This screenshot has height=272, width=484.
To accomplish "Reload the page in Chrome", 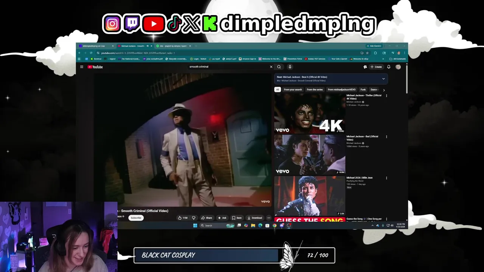I will [x=91, y=53].
